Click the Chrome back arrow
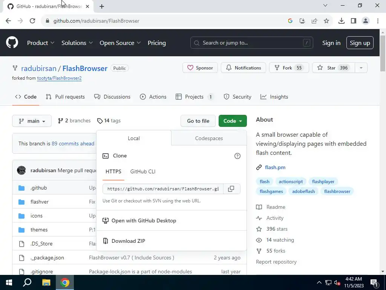 (8, 21)
